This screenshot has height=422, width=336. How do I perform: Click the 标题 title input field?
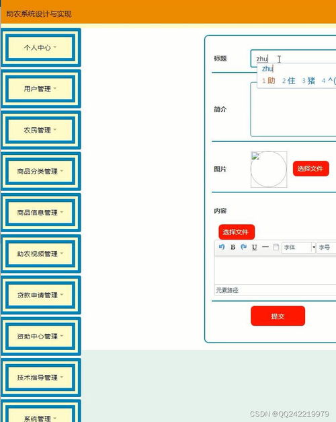(x=293, y=59)
